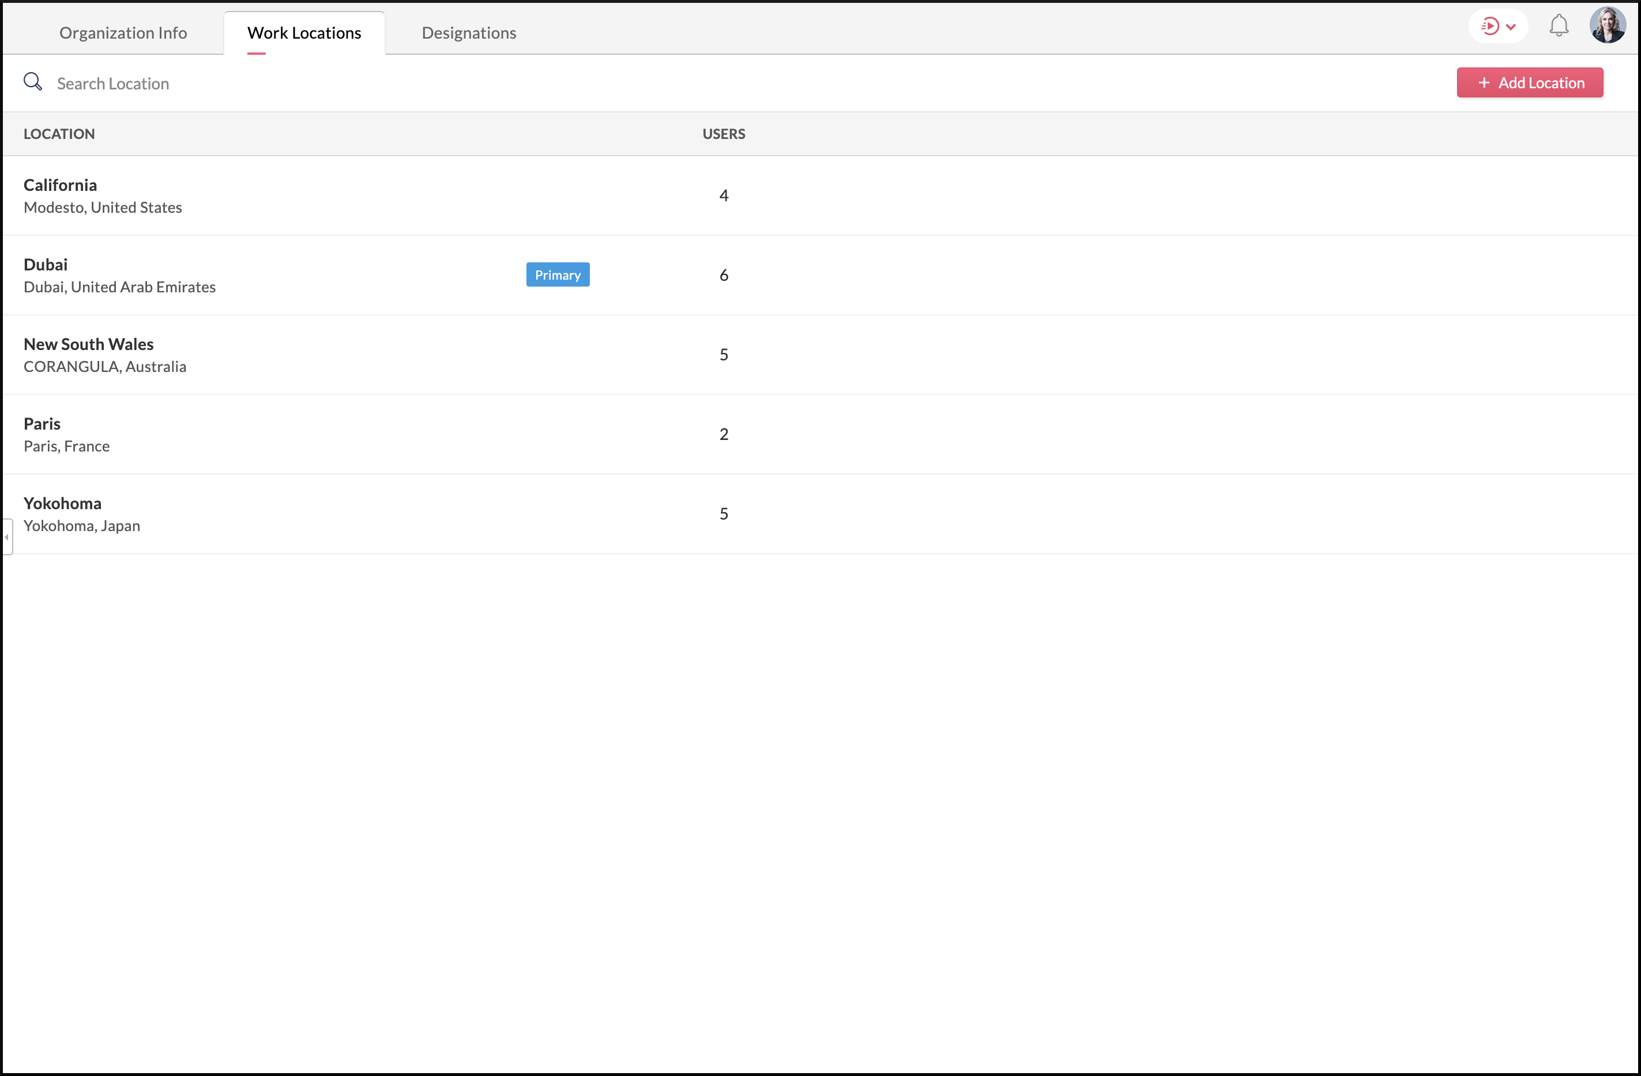Select the Work Locations tab

304,32
